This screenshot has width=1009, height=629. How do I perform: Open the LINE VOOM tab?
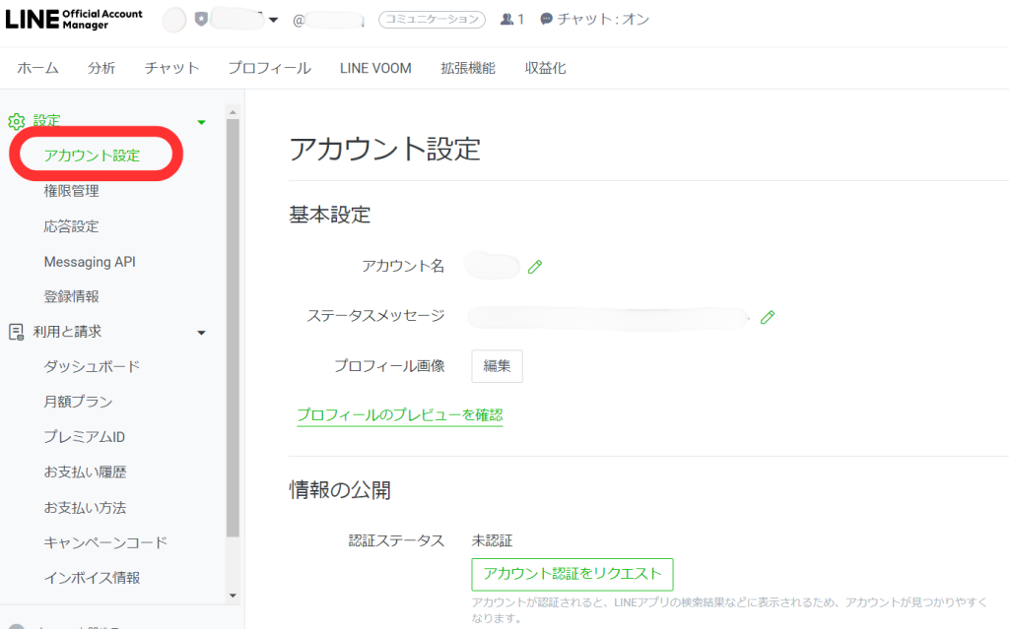tap(374, 68)
